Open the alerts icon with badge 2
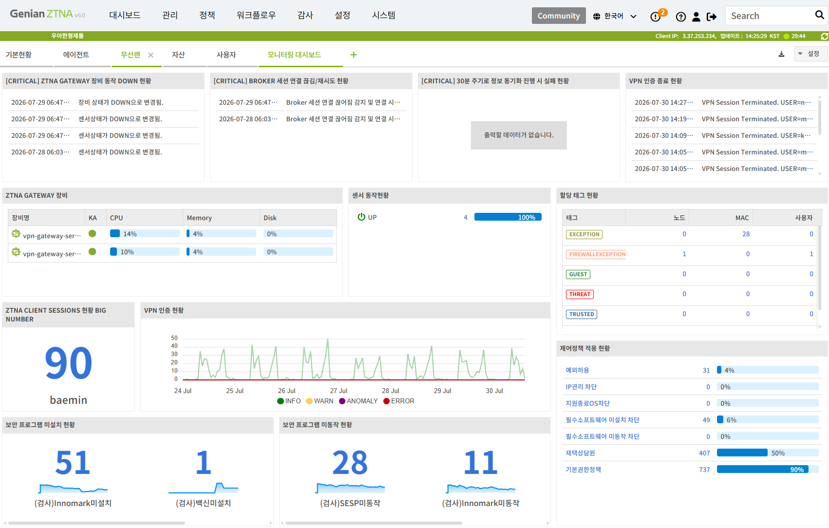 (x=656, y=17)
